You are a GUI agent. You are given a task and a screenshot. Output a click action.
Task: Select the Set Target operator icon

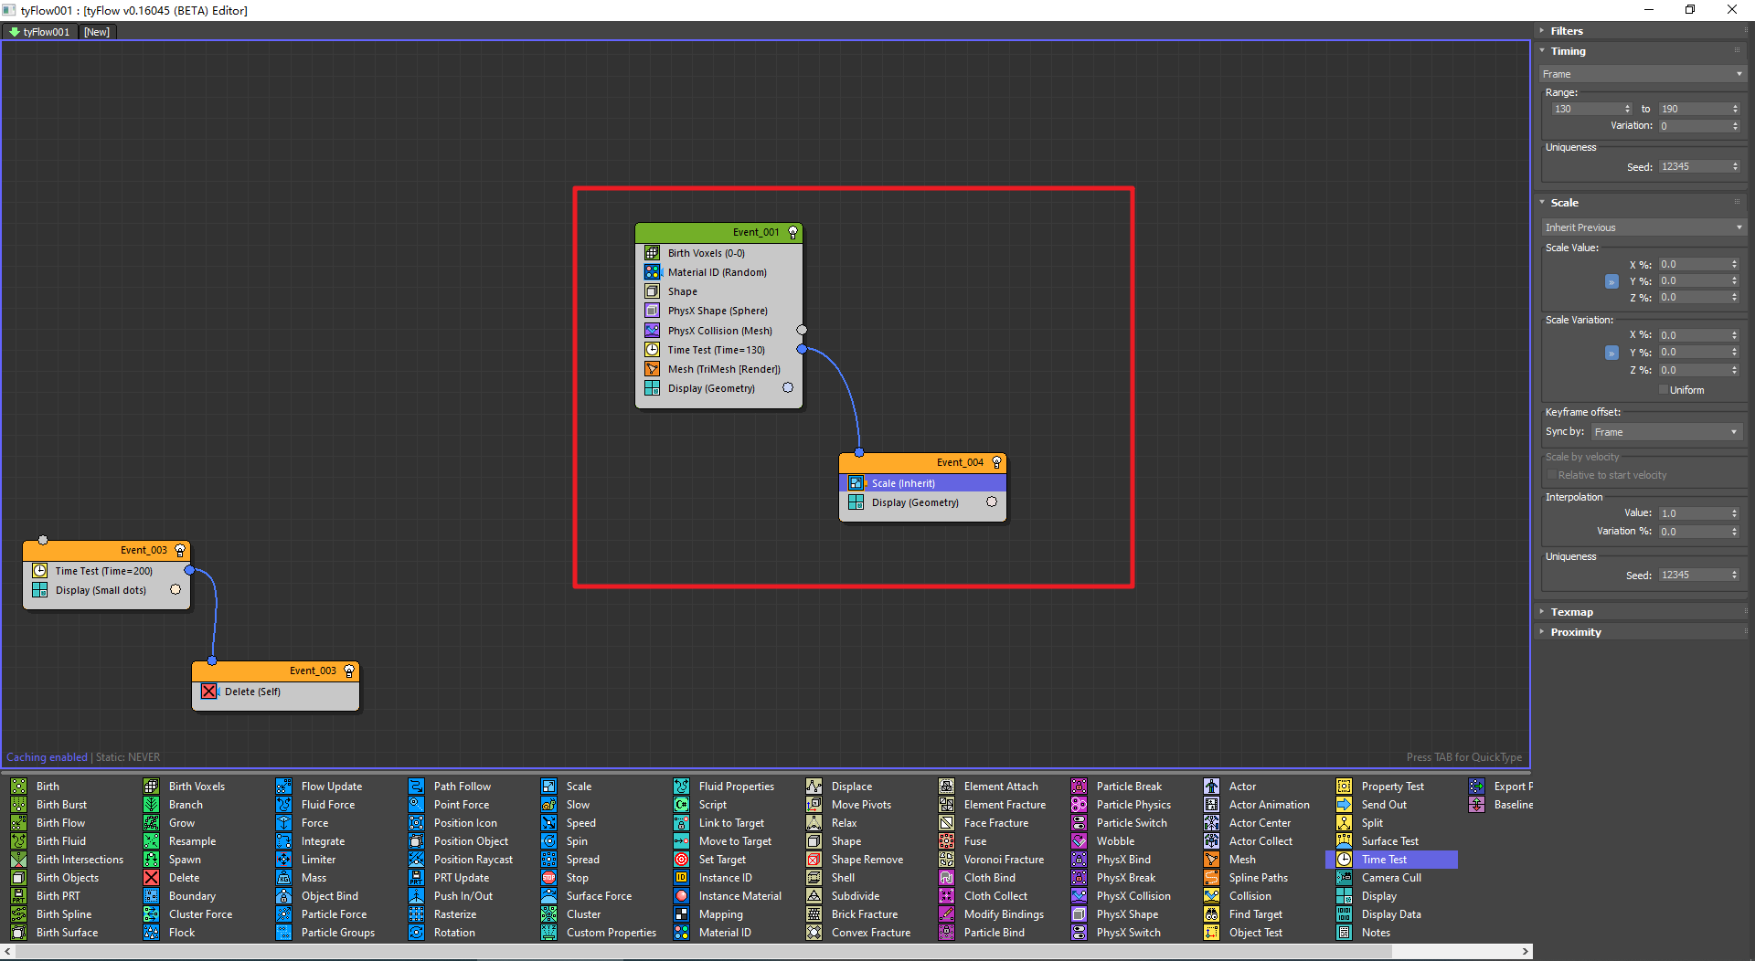pos(682,860)
